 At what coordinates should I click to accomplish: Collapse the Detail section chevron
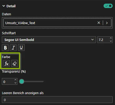tap(4, 6)
